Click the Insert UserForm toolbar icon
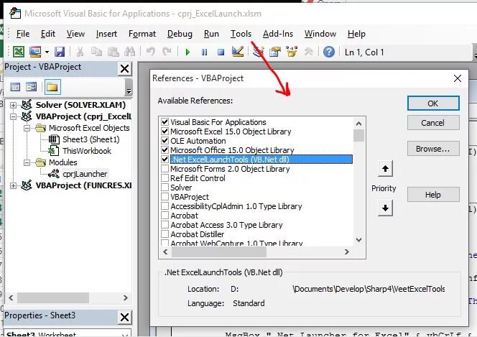 pos(35,52)
